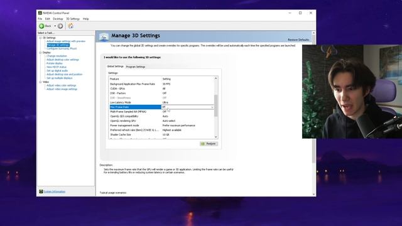Open the System Information link
The image size is (402, 226).
(x=55, y=191)
